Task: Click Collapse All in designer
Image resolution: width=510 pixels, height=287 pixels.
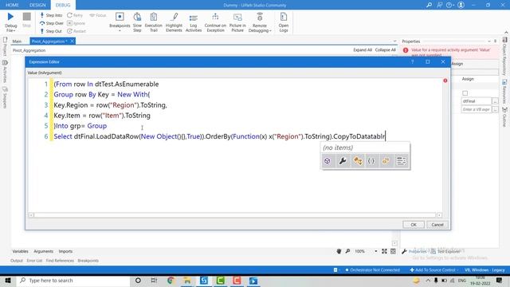Action: pos(385,50)
